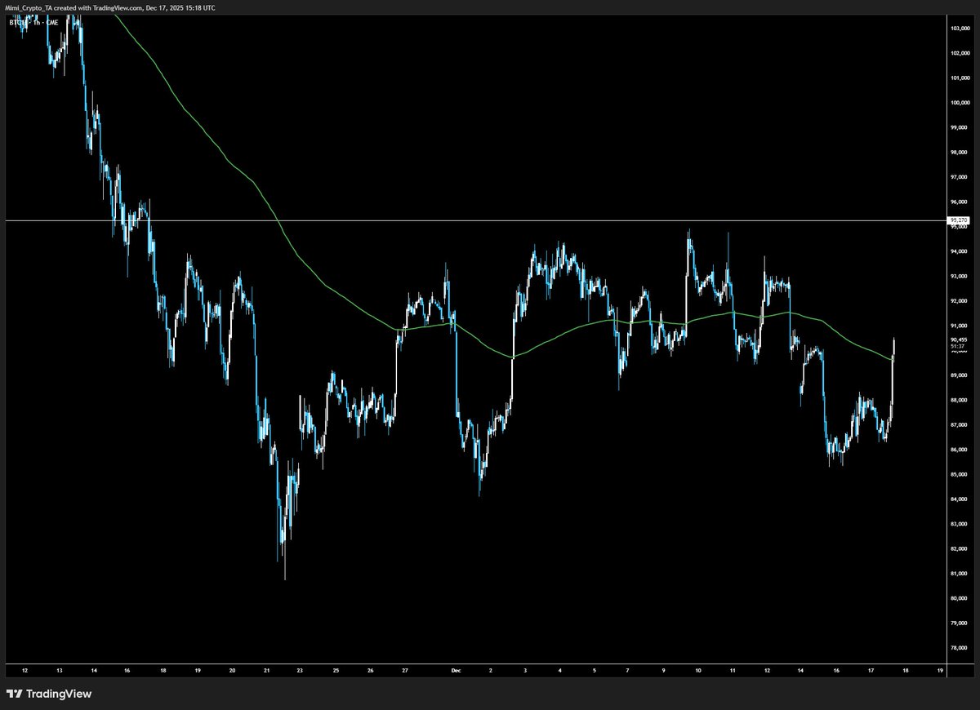
Task: Click the 101,000 price axis label
Action: pyautogui.click(x=959, y=78)
